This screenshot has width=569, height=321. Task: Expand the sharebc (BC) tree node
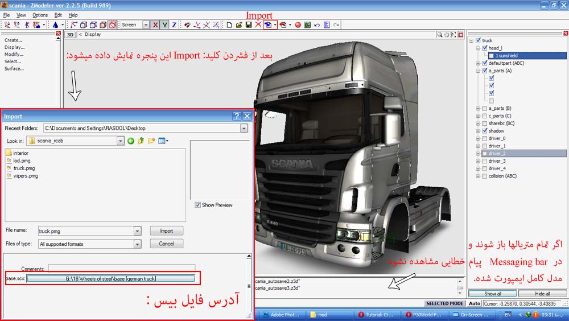pyautogui.click(x=478, y=124)
